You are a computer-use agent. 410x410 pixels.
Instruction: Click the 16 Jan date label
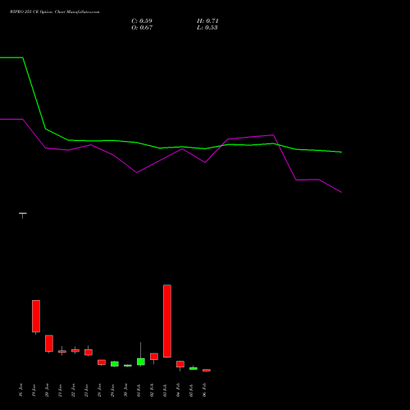pos(20,390)
